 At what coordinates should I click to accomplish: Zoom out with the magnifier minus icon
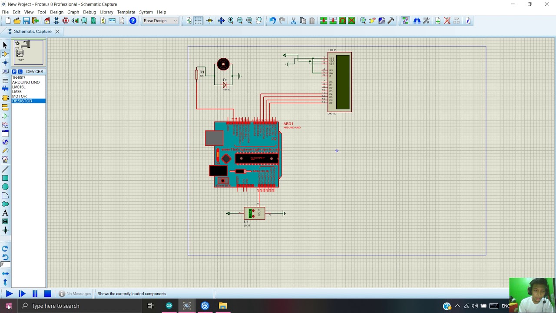240,21
